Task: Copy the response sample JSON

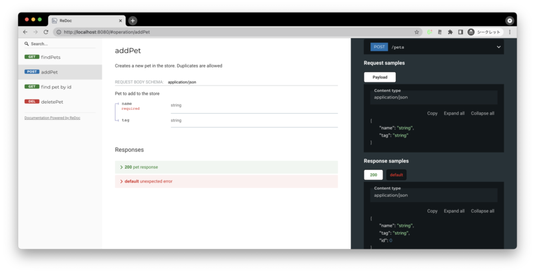Action: click(432, 211)
